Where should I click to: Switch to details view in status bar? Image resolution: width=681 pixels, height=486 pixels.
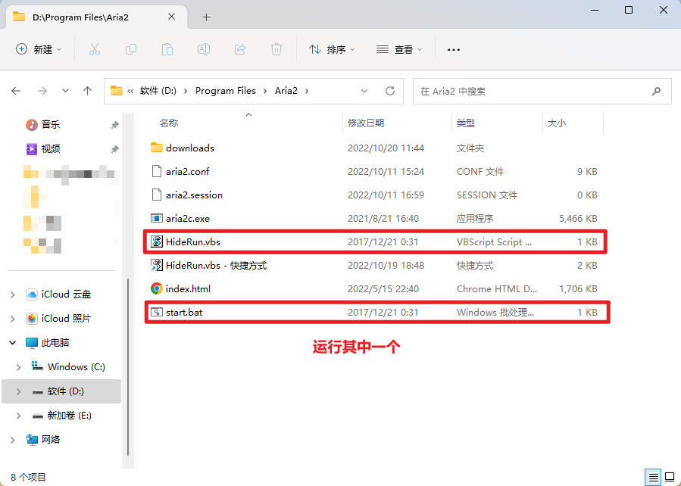(x=653, y=477)
